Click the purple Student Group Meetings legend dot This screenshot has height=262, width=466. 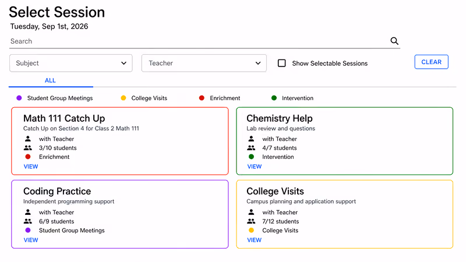19,98
